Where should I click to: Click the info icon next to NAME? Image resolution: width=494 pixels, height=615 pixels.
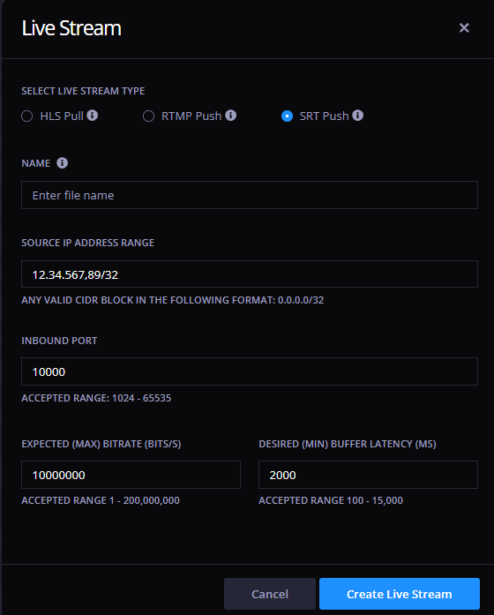[x=62, y=162]
